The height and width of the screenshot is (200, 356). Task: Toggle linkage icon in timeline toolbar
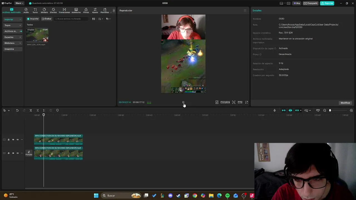297,110
